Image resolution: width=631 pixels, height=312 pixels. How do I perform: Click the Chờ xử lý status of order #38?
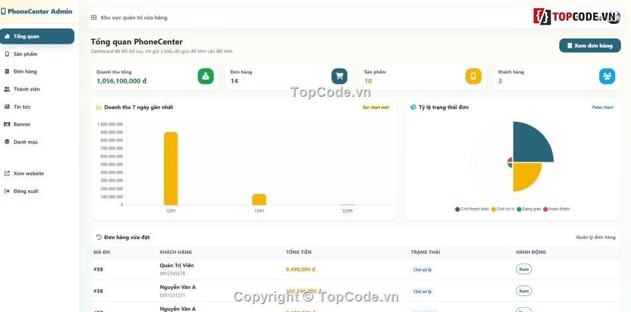click(x=422, y=291)
